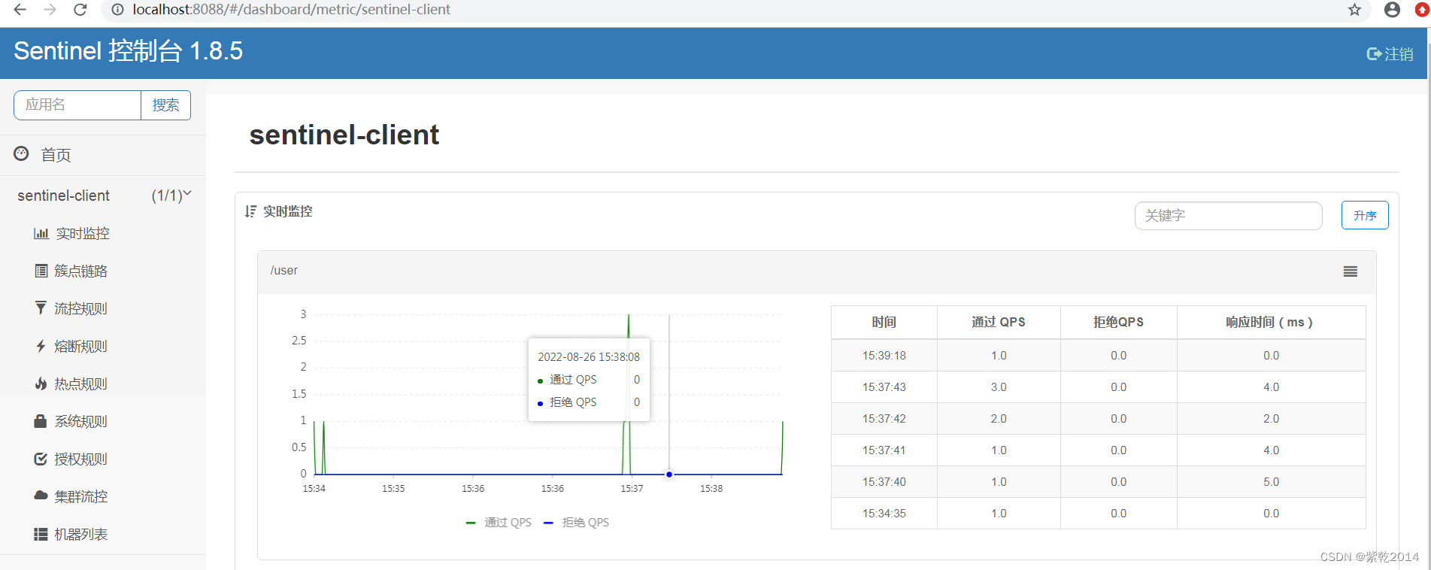
Task: Click the 3.0 pass QPS value
Action: pos(999,387)
